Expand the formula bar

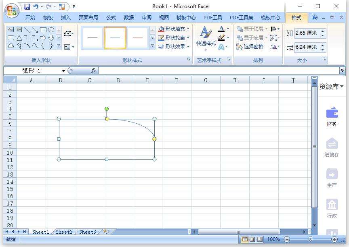pos(342,71)
